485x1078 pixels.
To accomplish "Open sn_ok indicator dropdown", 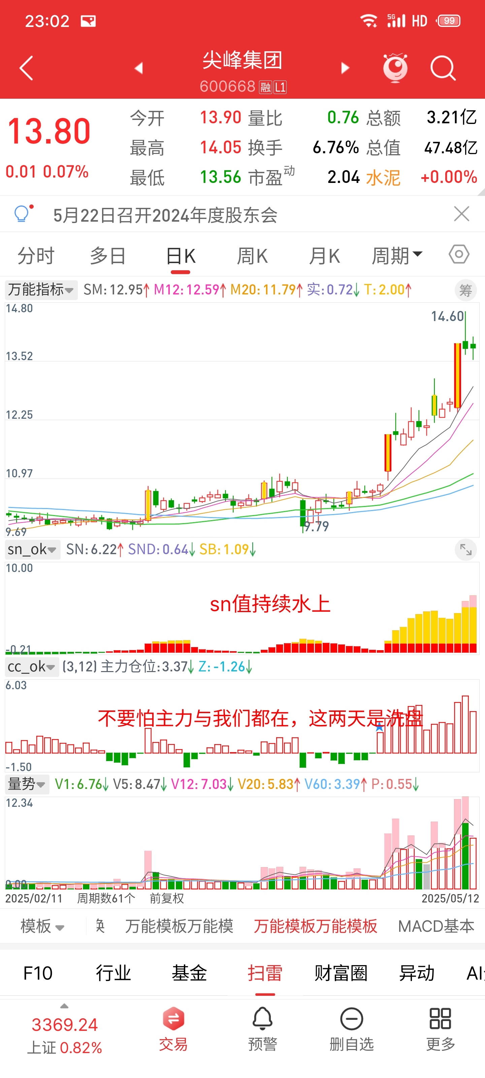I will 32,549.
